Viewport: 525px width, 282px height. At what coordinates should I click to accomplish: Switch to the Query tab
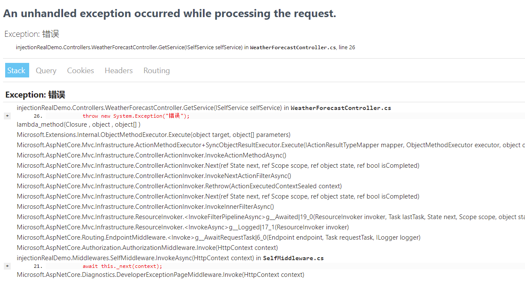point(46,70)
